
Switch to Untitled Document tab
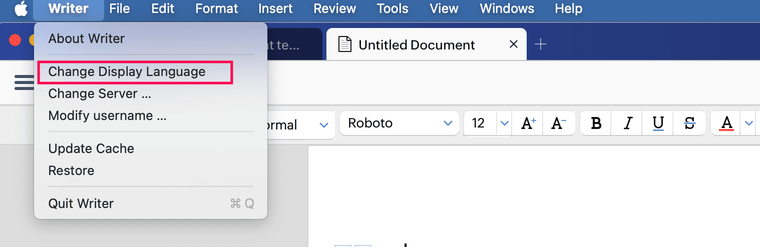click(427, 44)
